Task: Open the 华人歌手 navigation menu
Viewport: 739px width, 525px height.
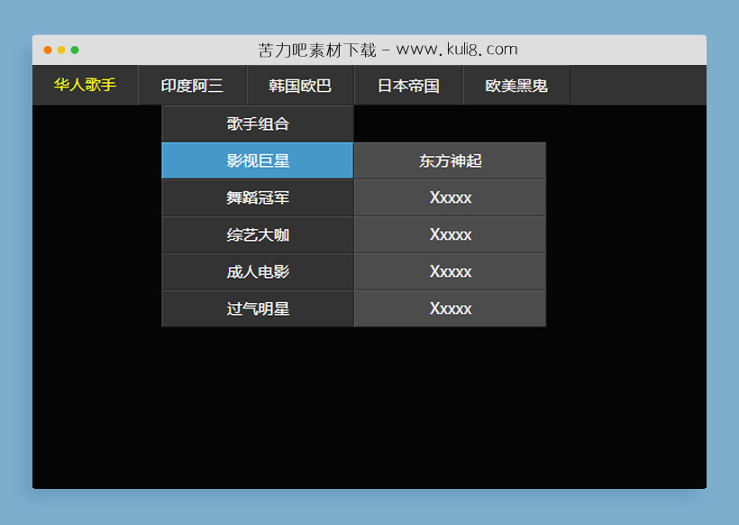Action: coord(85,86)
